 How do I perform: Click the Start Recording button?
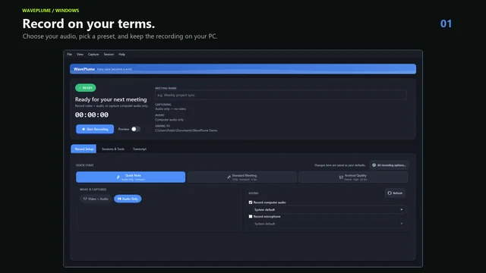click(x=95, y=129)
